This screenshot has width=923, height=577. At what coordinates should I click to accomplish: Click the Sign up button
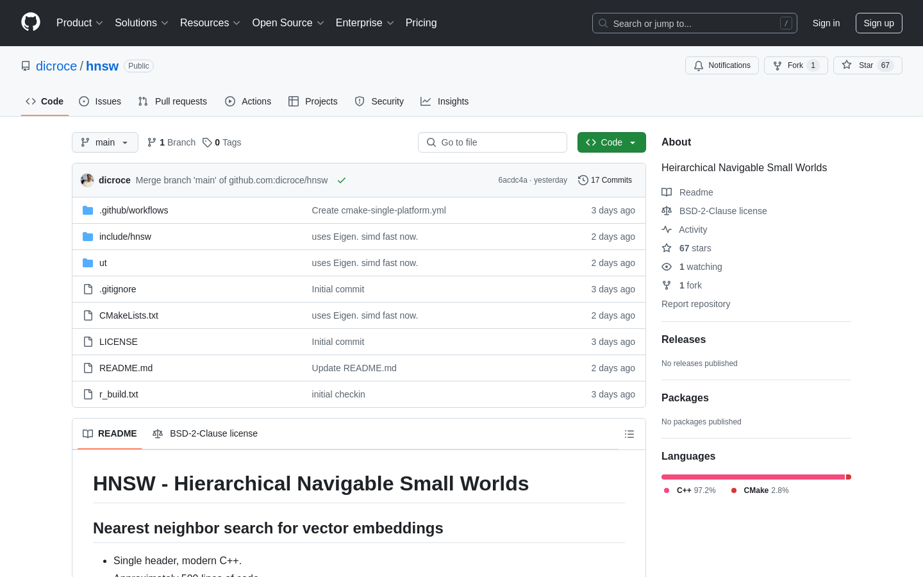pyautogui.click(x=879, y=23)
